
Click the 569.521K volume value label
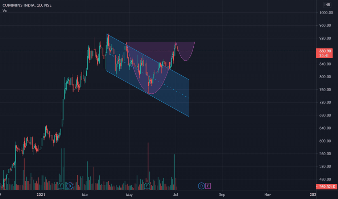(x=326, y=187)
